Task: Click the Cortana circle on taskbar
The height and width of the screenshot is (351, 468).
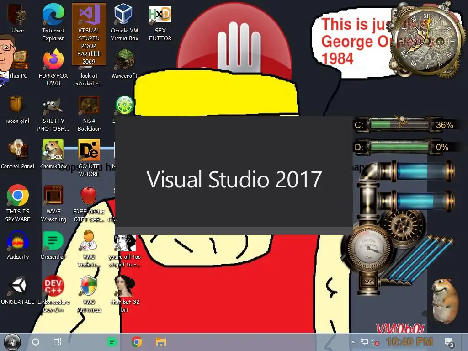Action: click(x=36, y=342)
